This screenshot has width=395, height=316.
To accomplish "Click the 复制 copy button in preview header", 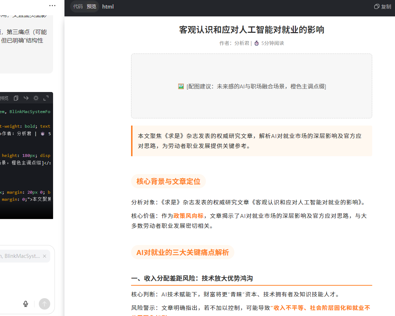I will (383, 6).
